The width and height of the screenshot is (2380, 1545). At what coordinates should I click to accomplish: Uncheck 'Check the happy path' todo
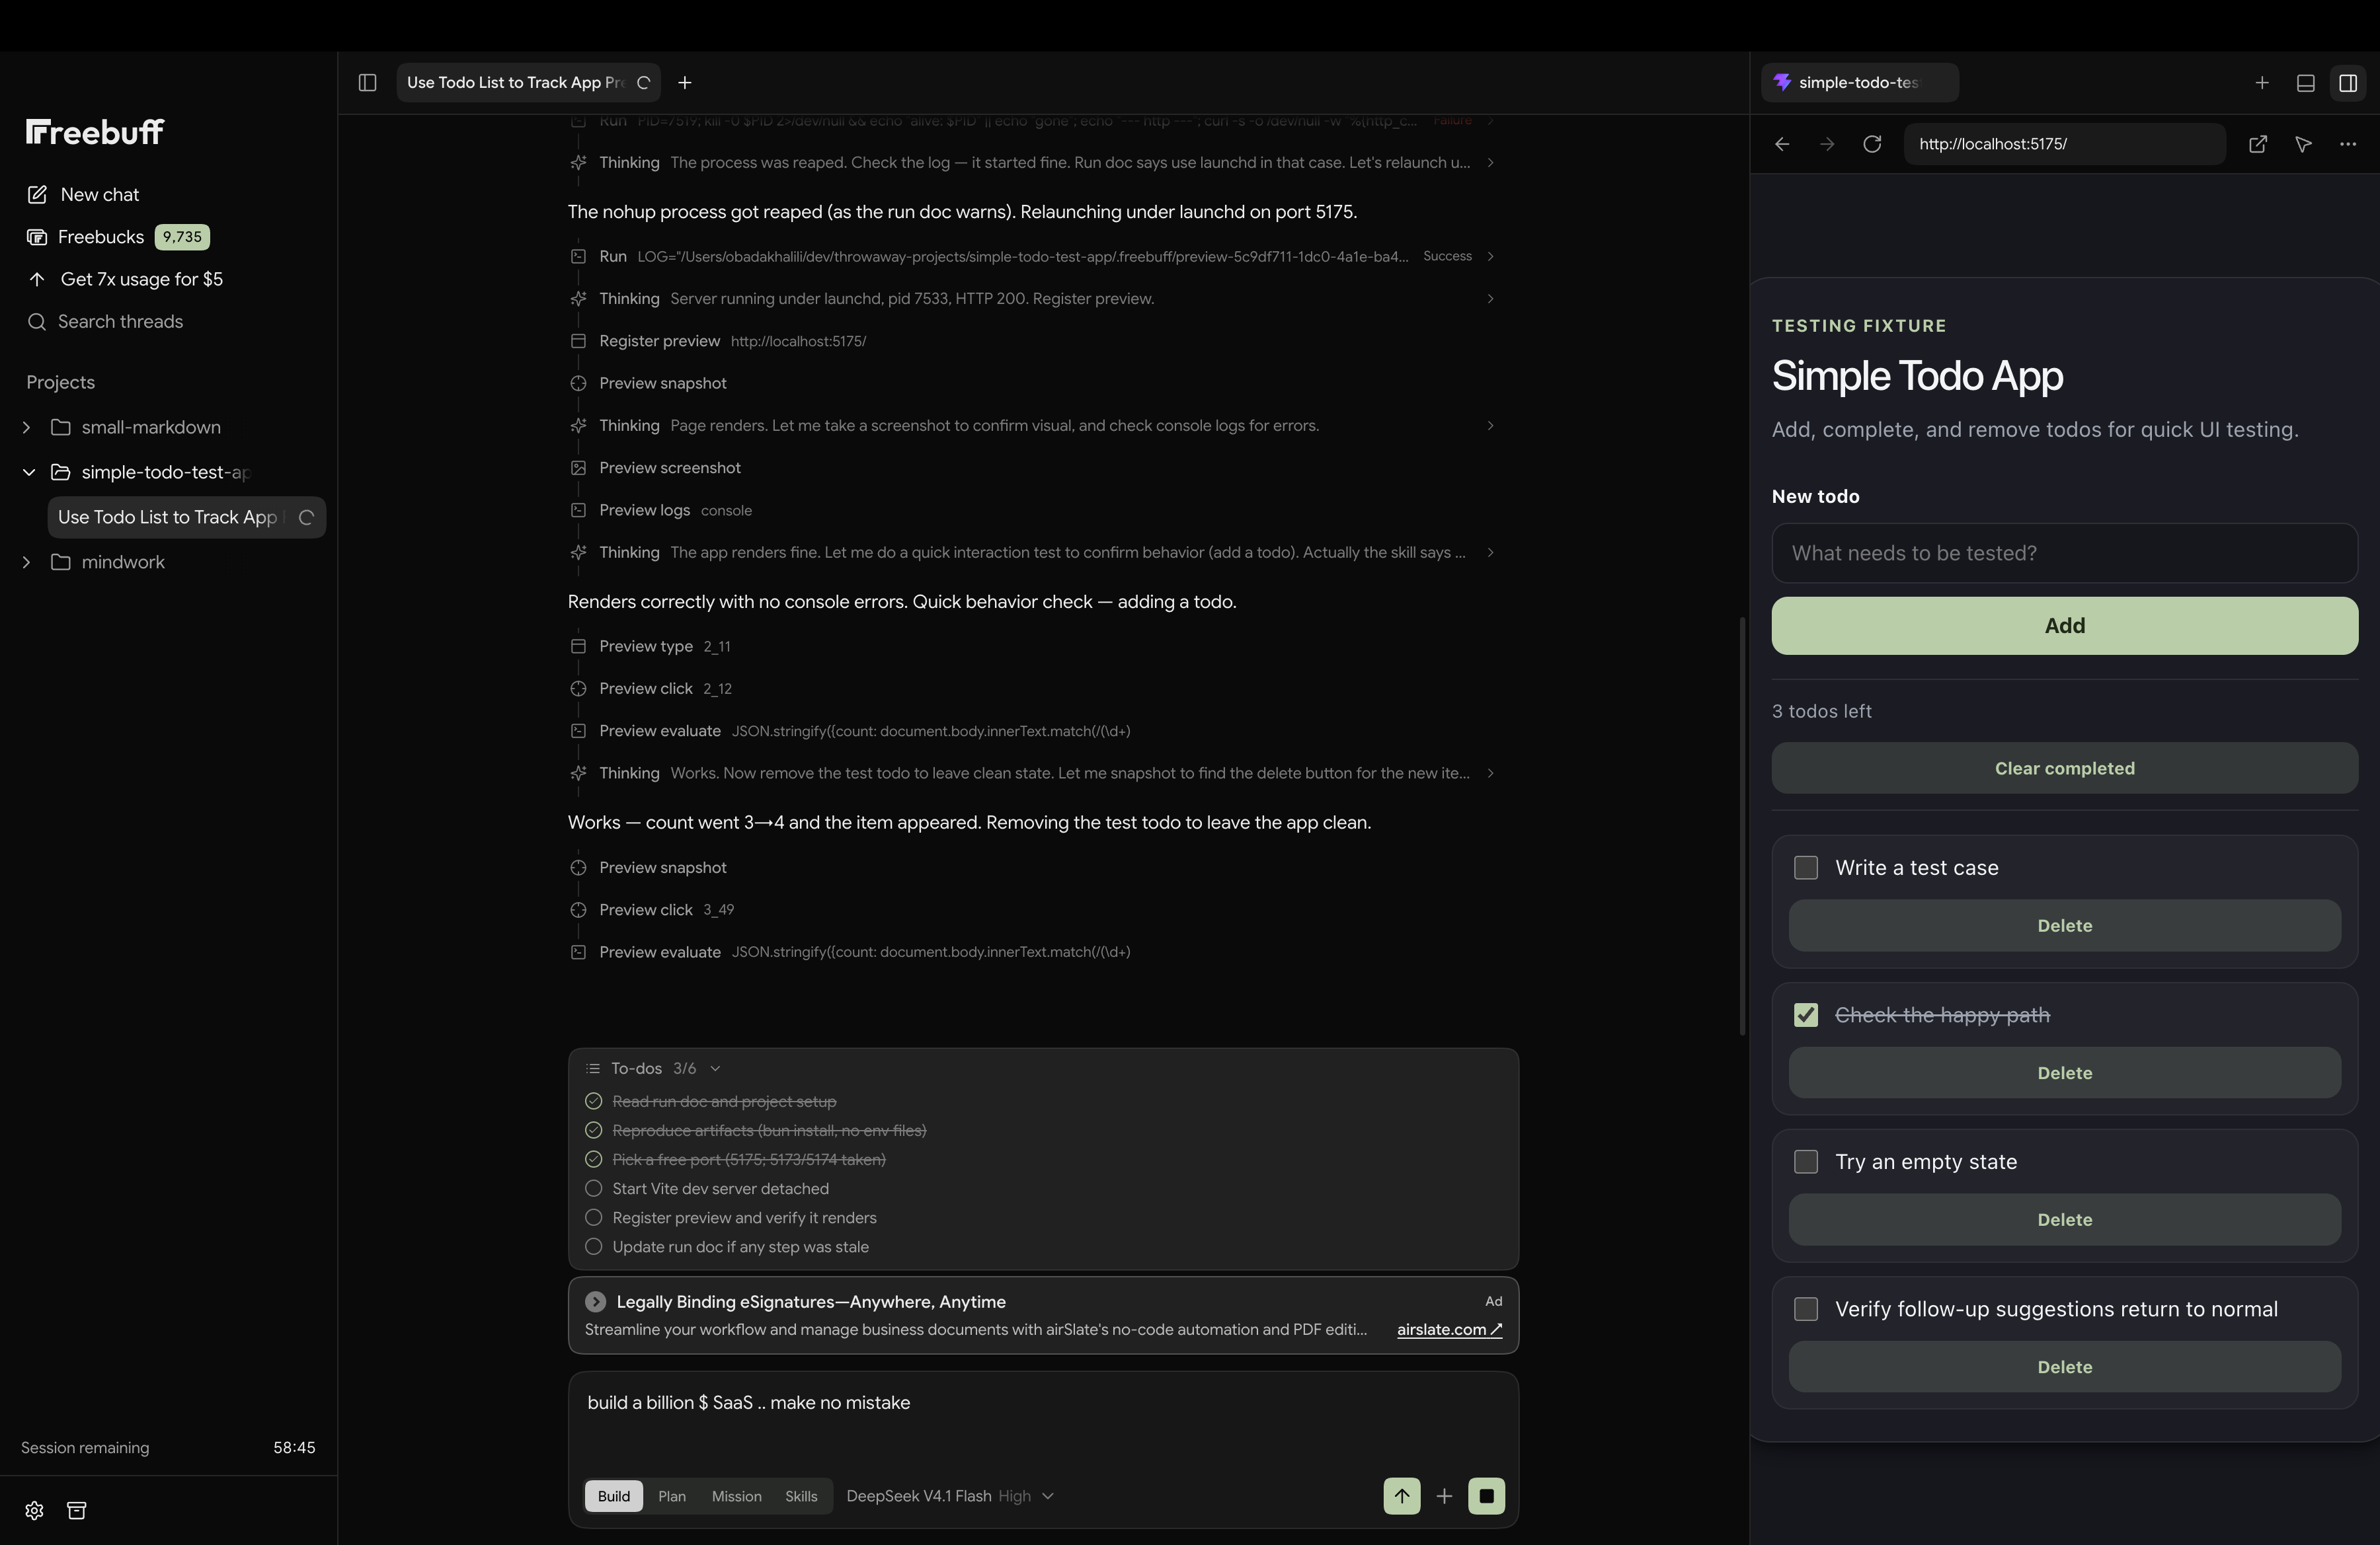click(x=1806, y=1015)
